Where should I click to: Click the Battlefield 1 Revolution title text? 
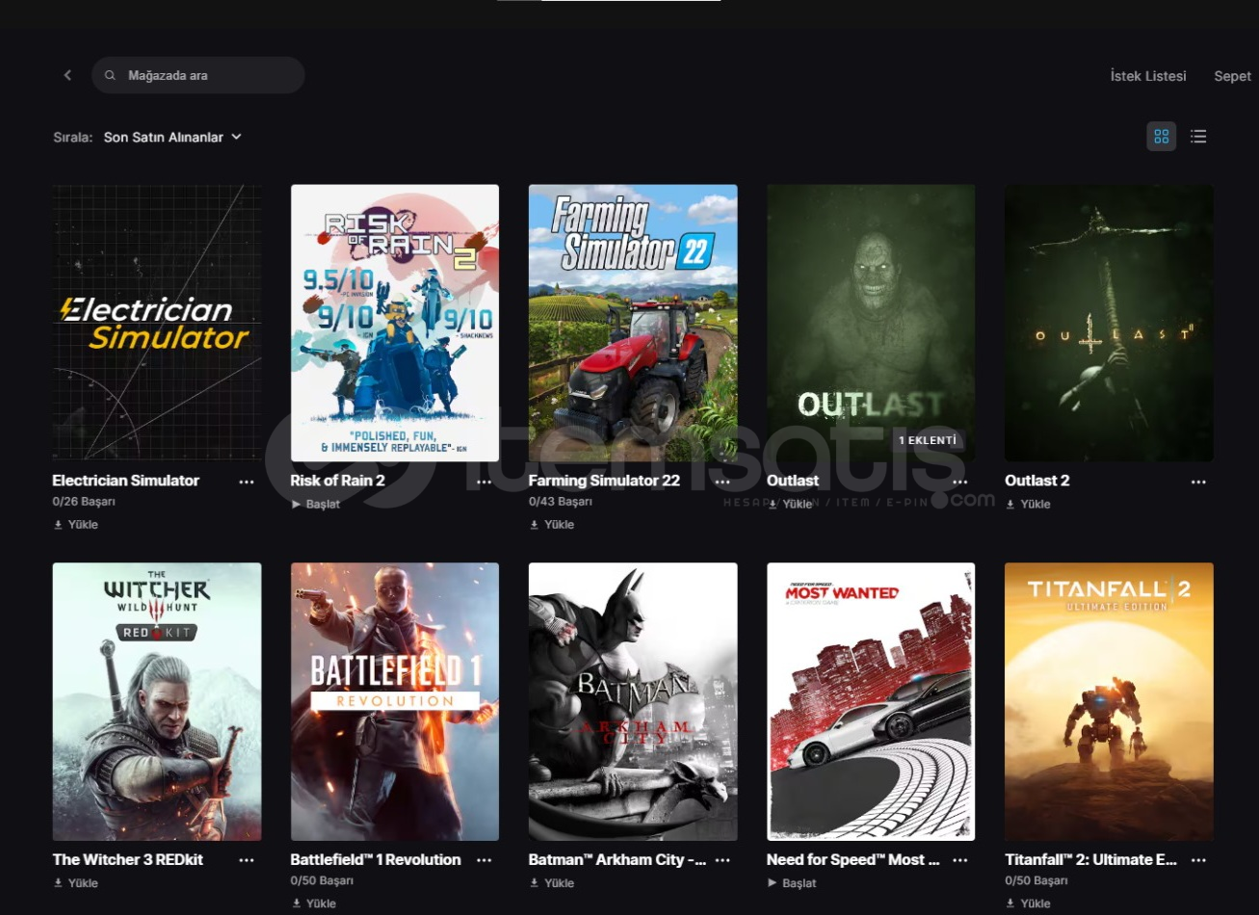(376, 859)
